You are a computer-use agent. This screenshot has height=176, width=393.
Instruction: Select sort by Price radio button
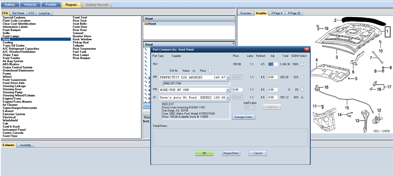[210, 70]
